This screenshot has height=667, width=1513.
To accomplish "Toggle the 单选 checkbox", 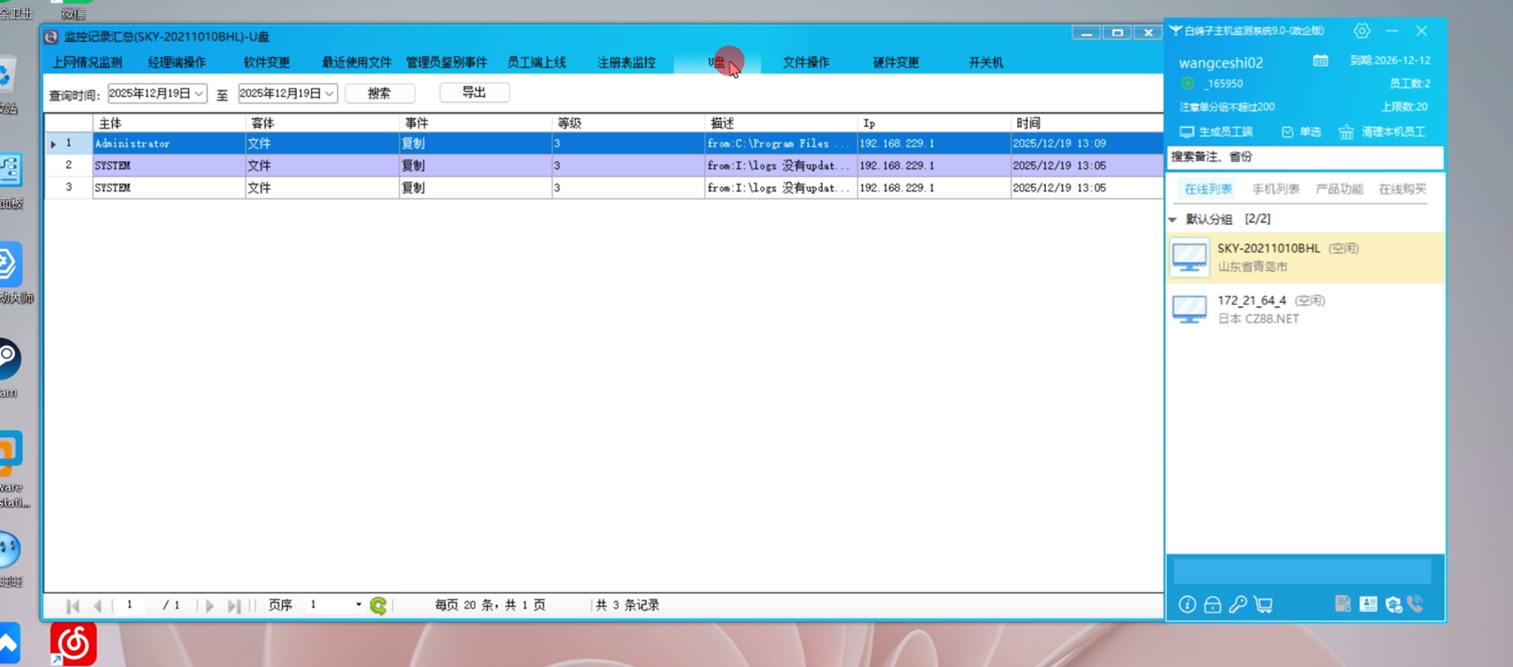I will (1287, 132).
